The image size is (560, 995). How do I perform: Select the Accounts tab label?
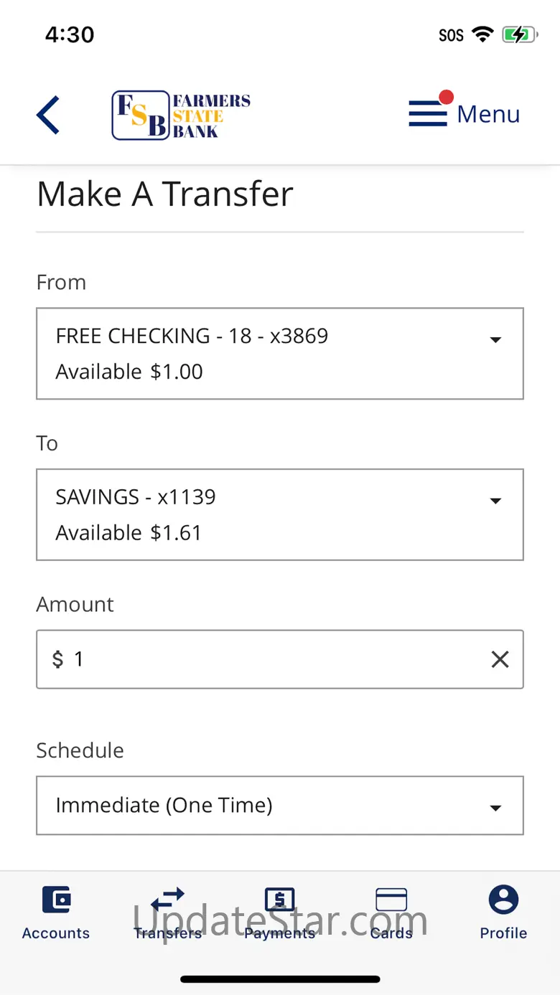coord(56,933)
